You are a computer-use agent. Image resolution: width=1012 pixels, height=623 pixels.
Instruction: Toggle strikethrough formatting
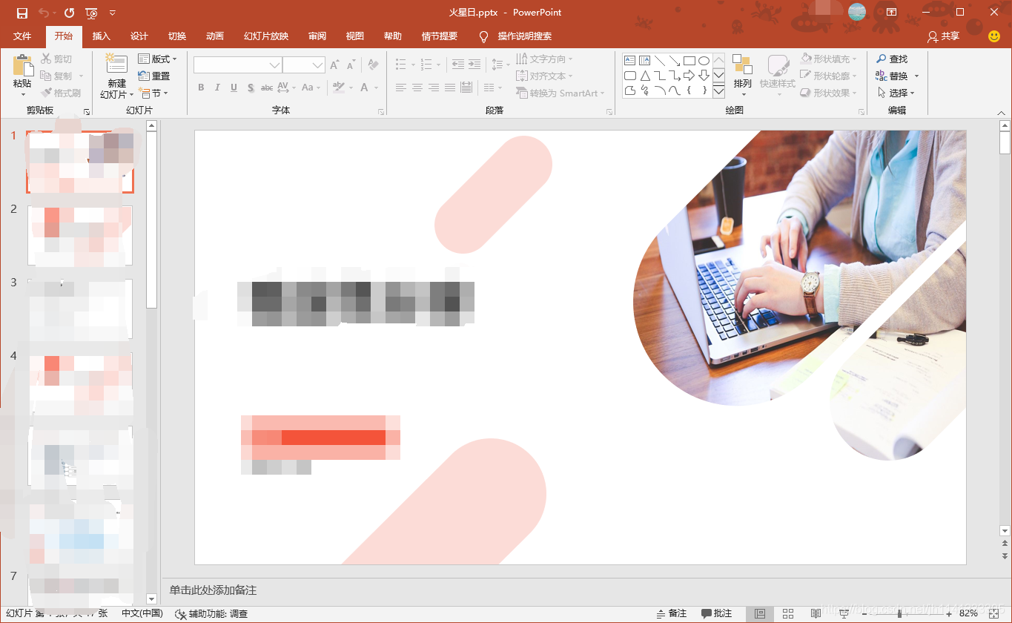pyautogui.click(x=267, y=88)
